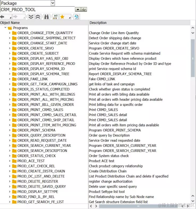Image resolution: width=196 pixels, height=209 pixels.
Task: Collapse all nodes with double-up chevron icon
Action: pyautogui.click(x=38, y=17)
